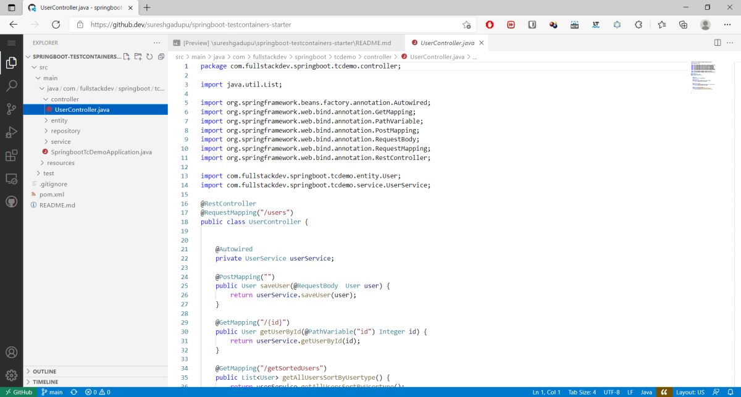Refresh the Explorer file tree
The image size is (741, 397).
[x=149, y=56]
